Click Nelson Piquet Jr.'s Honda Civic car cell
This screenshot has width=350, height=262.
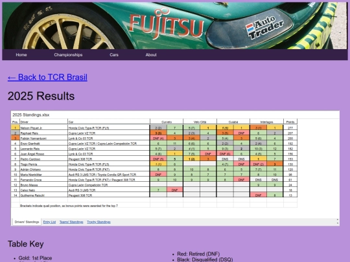point(109,128)
